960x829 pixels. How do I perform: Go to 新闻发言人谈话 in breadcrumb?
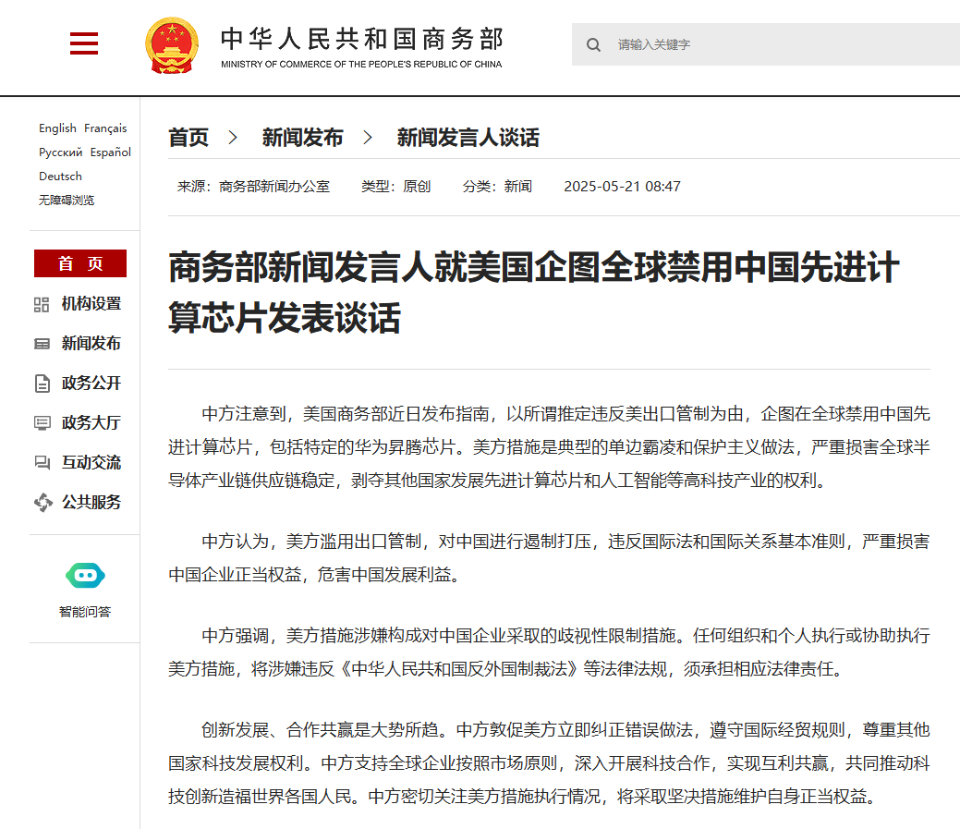468,137
